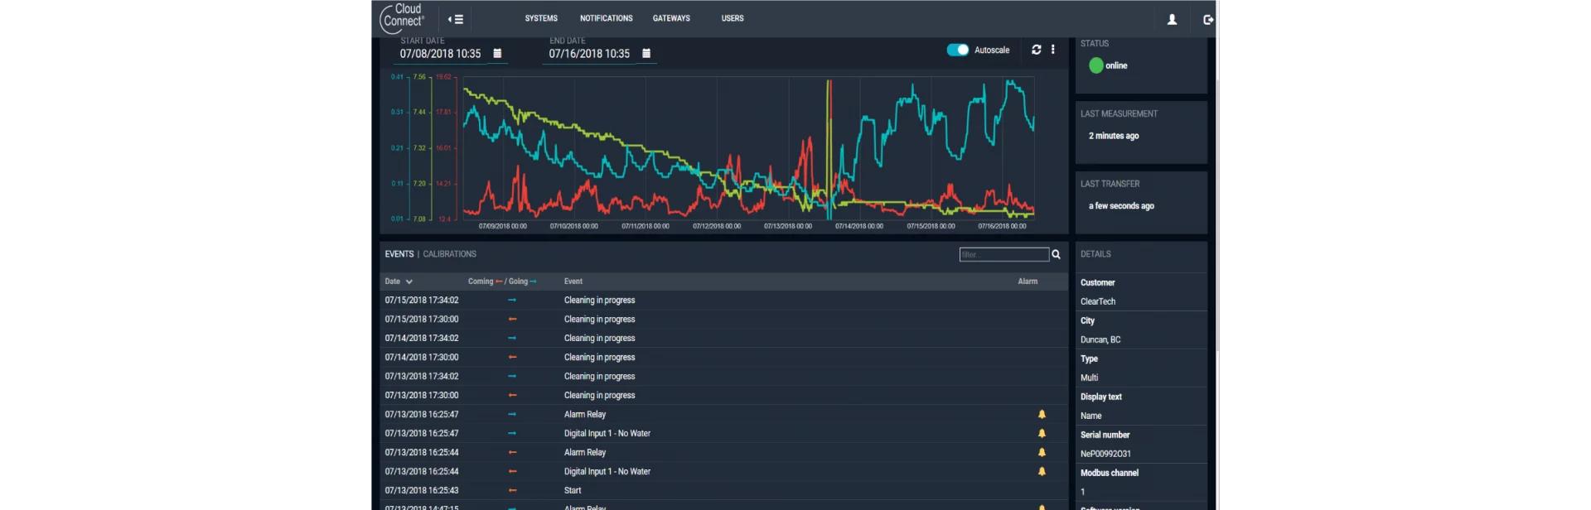
Task: Click the Alarm column header
Action: [x=1028, y=281]
